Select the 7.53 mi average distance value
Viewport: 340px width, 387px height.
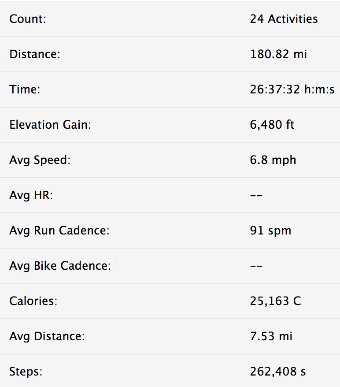click(x=271, y=336)
